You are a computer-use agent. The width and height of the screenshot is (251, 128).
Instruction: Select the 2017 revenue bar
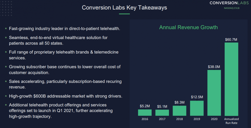162,113
